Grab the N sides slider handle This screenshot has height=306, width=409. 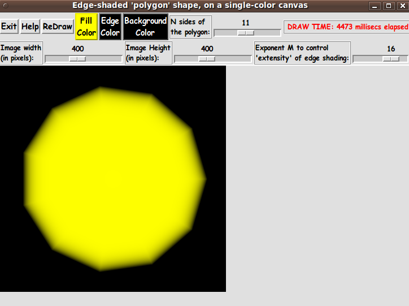pyautogui.click(x=246, y=33)
